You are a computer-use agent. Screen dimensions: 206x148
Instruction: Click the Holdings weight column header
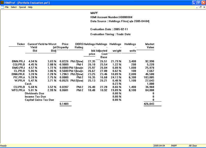(115, 47)
